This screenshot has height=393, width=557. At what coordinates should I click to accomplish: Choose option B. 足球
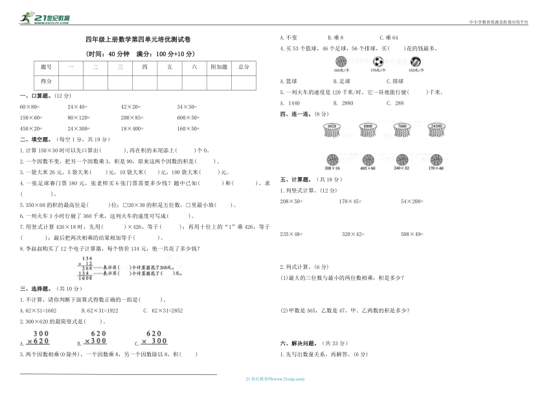(x=342, y=81)
